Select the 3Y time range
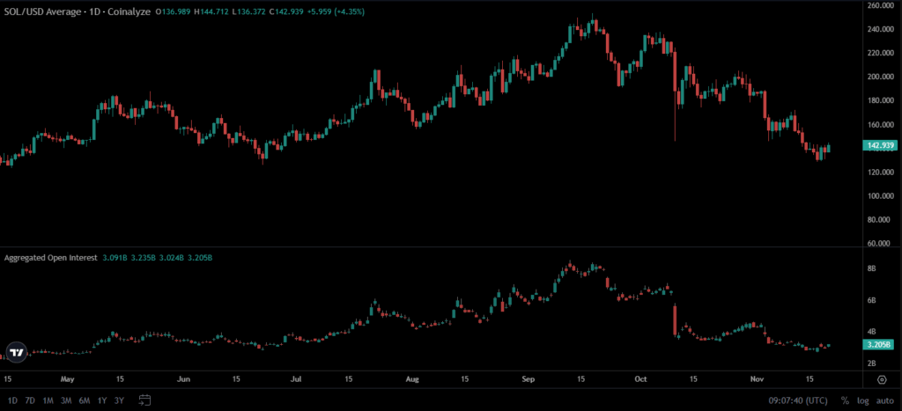The image size is (902, 411). point(119,400)
